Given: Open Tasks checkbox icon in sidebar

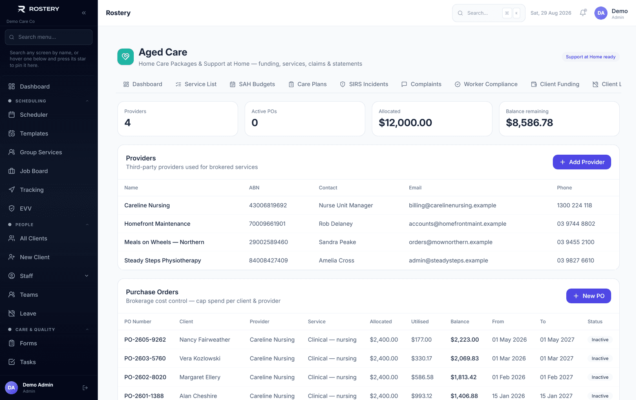Looking at the screenshot, I should (12, 362).
